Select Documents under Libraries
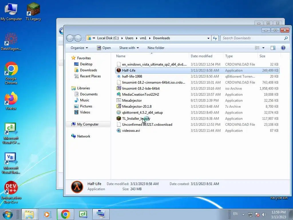Viewport: 293px width, 220px height. (86, 94)
